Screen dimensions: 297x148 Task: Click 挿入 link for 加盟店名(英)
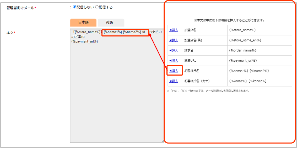coord(174,40)
